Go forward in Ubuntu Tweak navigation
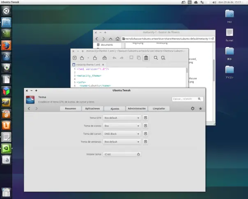This screenshot has width=248, height=199. tap(37, 108)
